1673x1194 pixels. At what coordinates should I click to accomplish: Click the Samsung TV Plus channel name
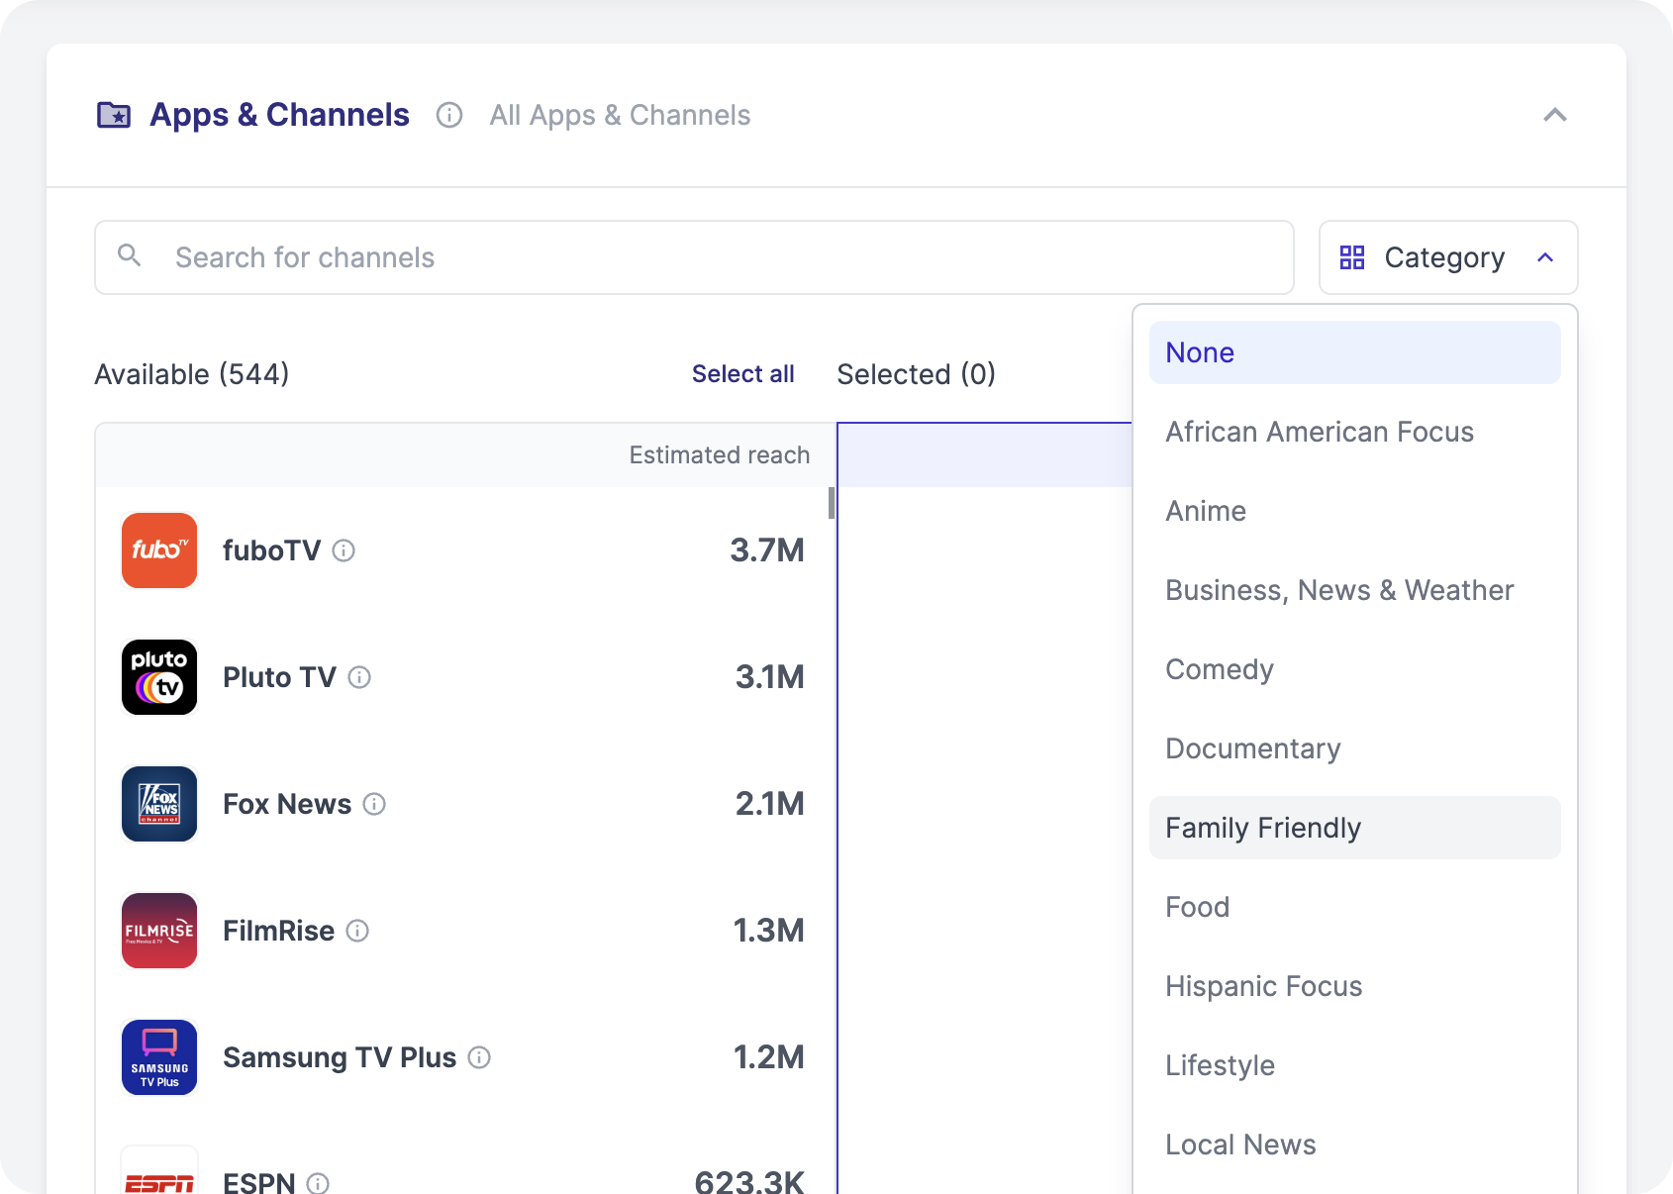[x=340, y=1057]
